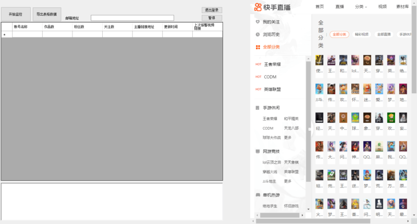Open the lol game thumbnail in first row

click(355, 60)
